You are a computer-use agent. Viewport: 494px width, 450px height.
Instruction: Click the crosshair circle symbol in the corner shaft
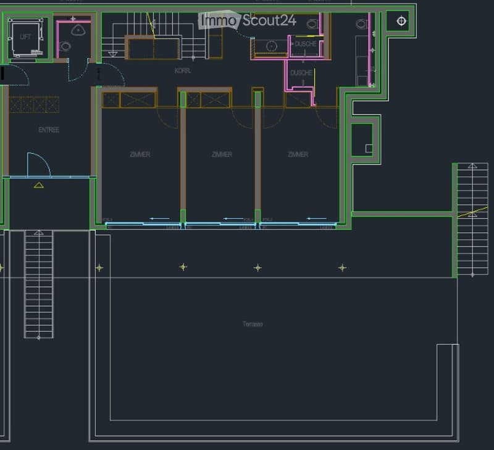click(x=401, y=21)
